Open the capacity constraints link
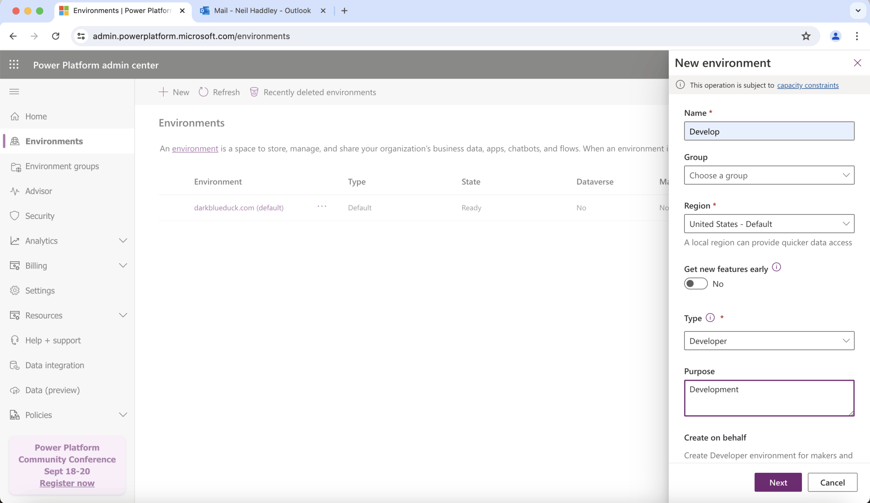The width and height of the screenshot is (870, 503). 807,85
